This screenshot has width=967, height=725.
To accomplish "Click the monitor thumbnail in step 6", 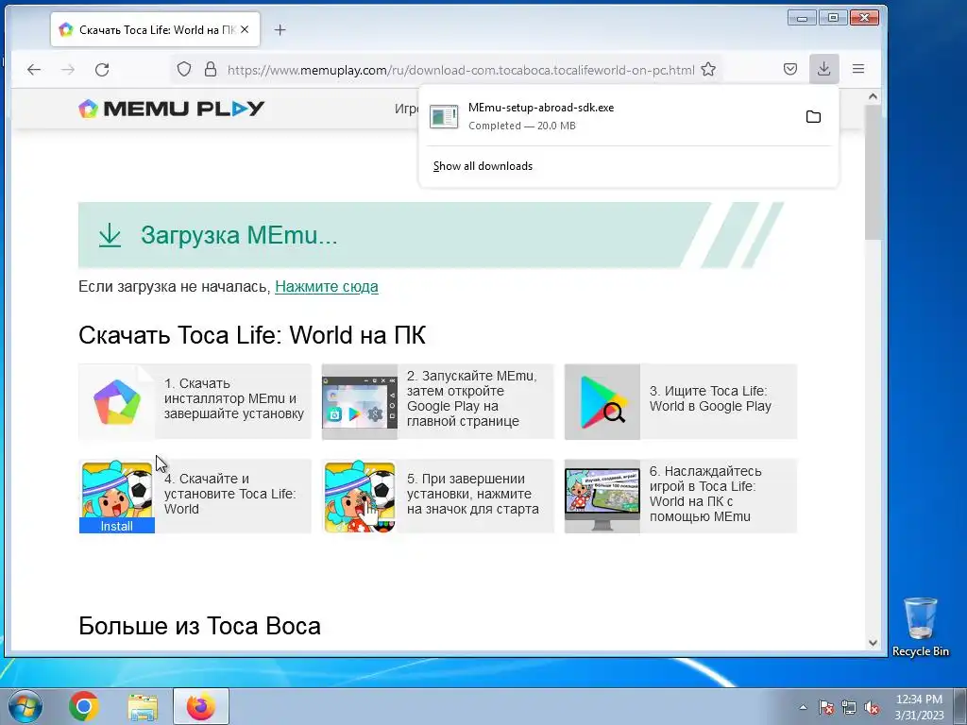I will (x=602, y=497).
